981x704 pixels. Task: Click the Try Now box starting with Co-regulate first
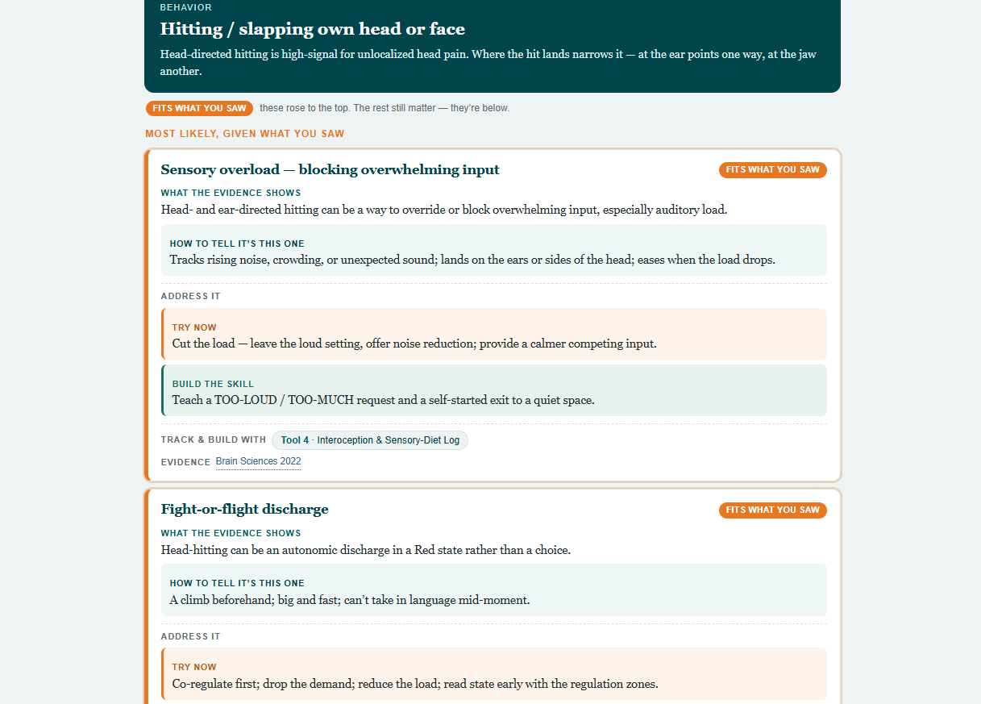tap(494, 674)
